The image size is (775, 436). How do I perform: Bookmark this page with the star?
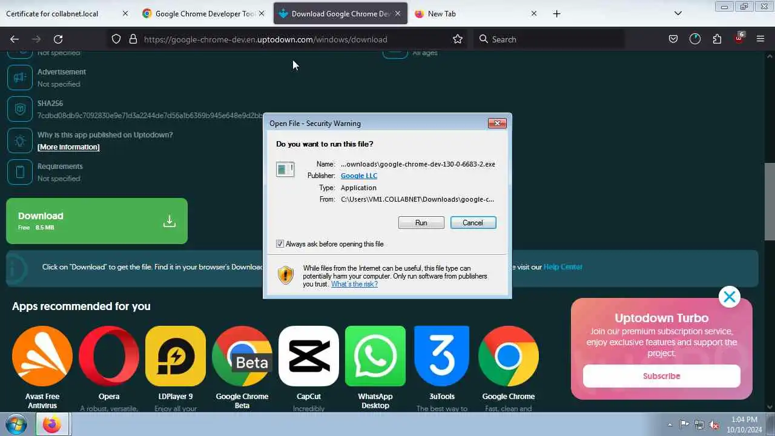coord(458,39)
